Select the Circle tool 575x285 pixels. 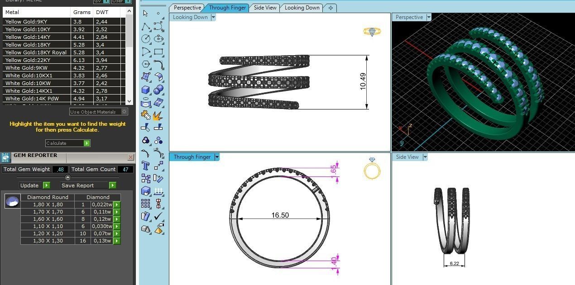tap(146, 39)
